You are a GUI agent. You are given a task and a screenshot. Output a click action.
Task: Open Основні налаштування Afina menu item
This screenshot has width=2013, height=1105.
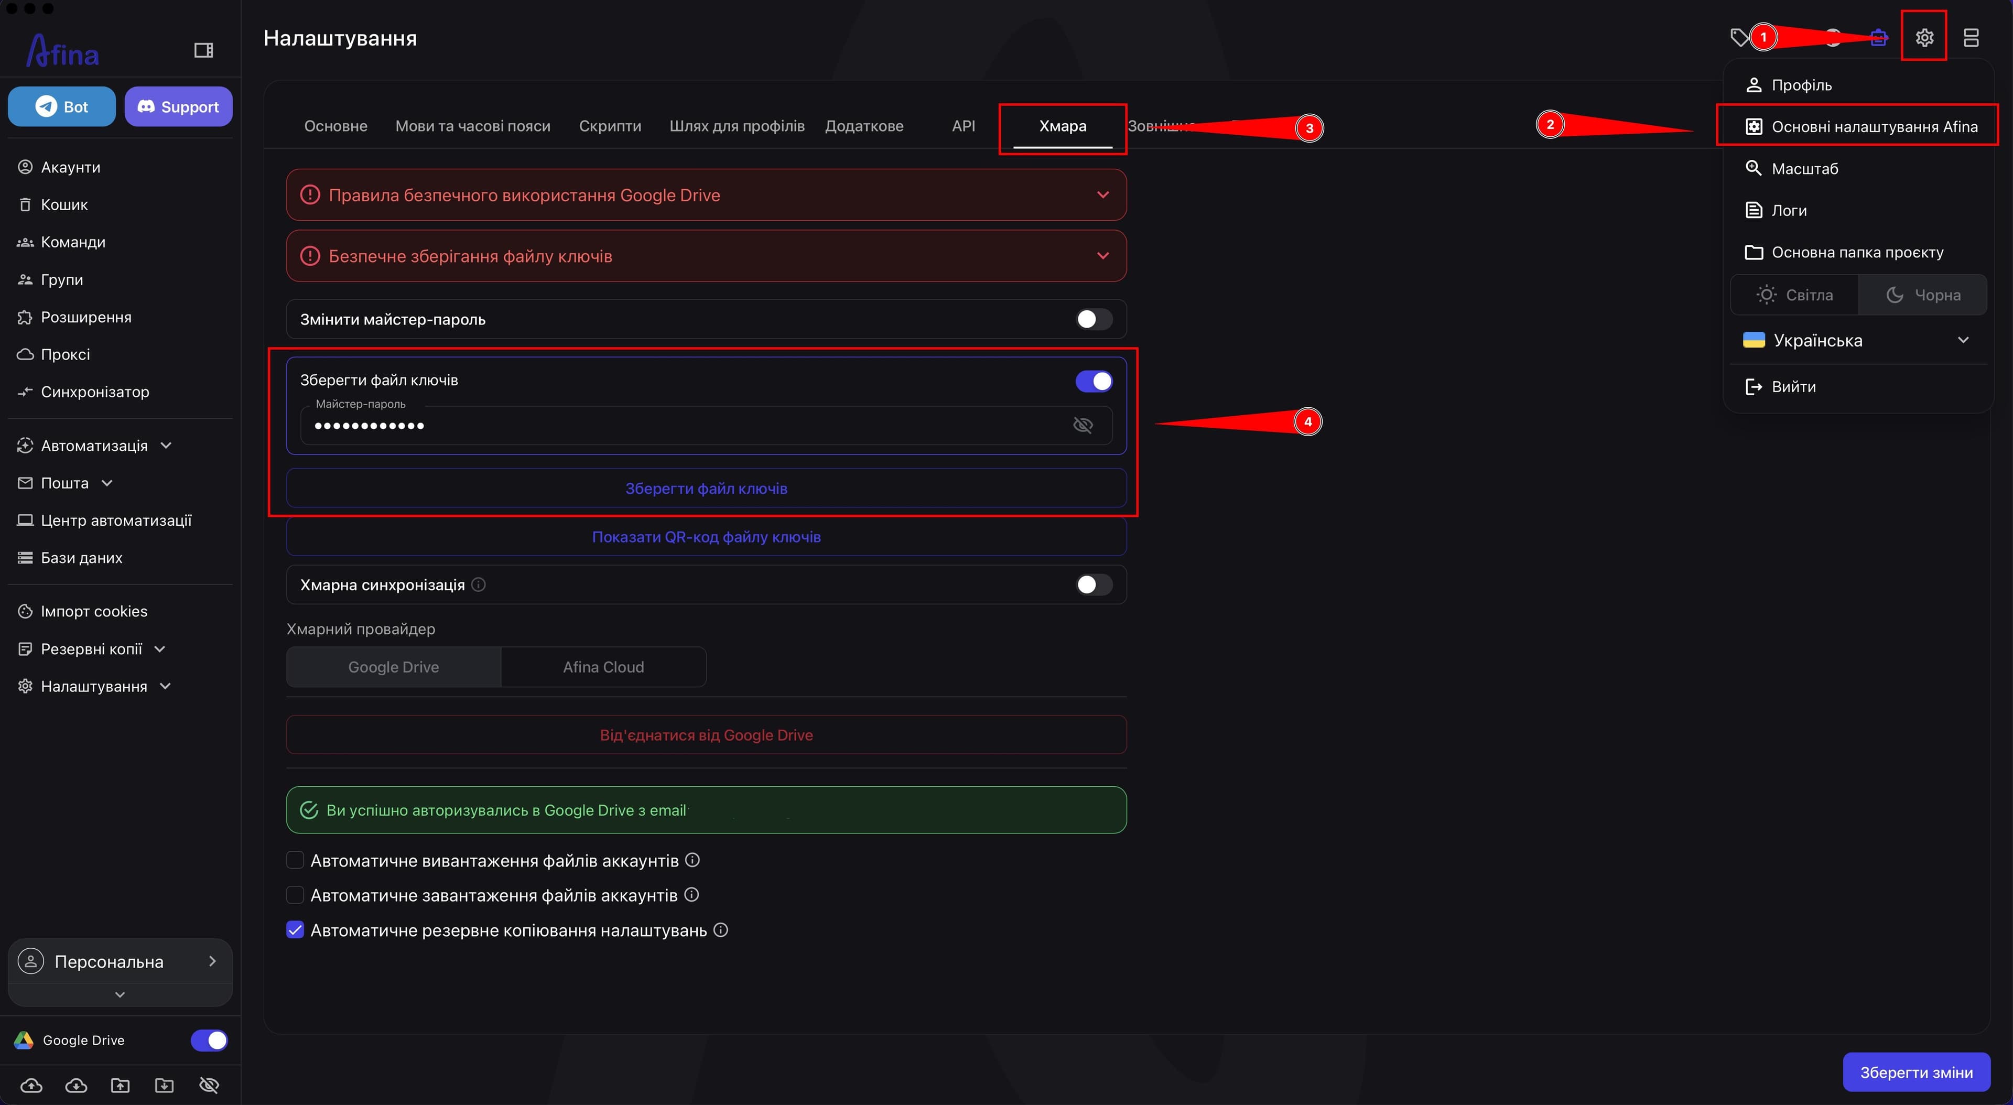(x=1857, y=127)
